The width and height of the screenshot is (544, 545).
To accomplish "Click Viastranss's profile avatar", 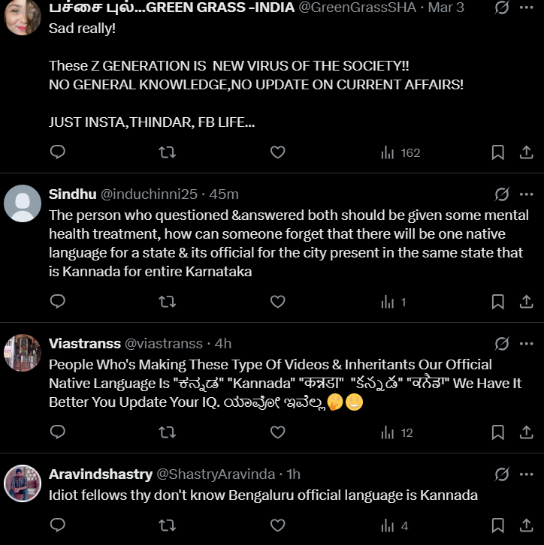I will (x=23, y=354).
